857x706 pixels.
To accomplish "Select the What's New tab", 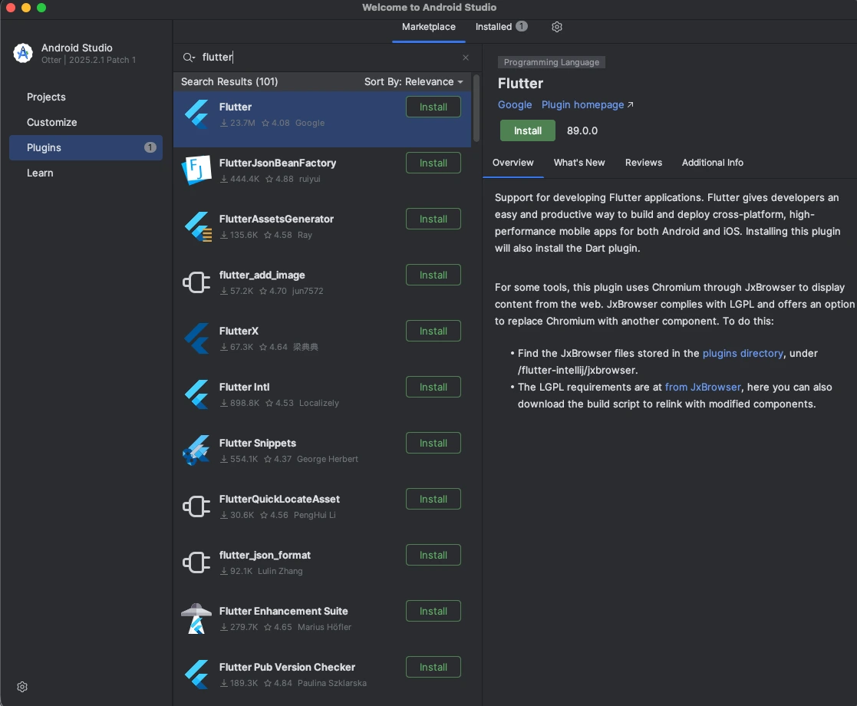I will (x=579, y=163).
